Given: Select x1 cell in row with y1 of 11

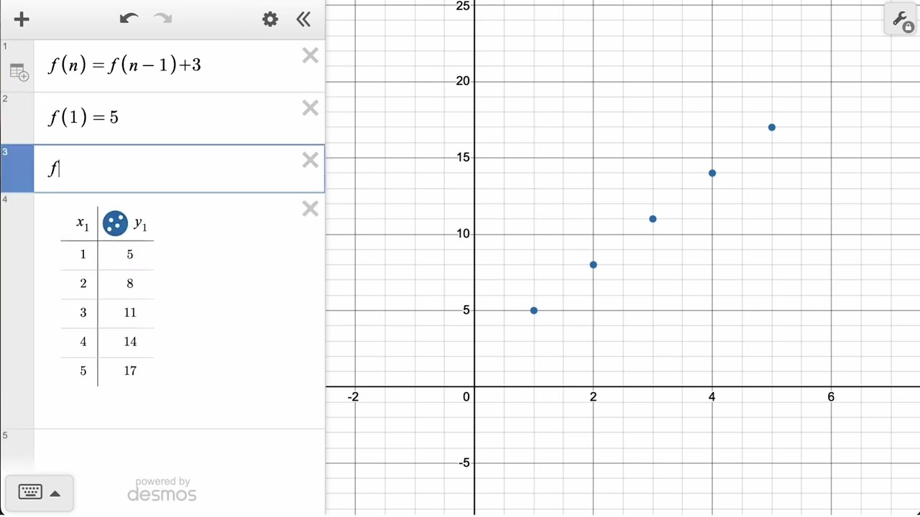Looking at the screenshot, I should click(79, 313).
